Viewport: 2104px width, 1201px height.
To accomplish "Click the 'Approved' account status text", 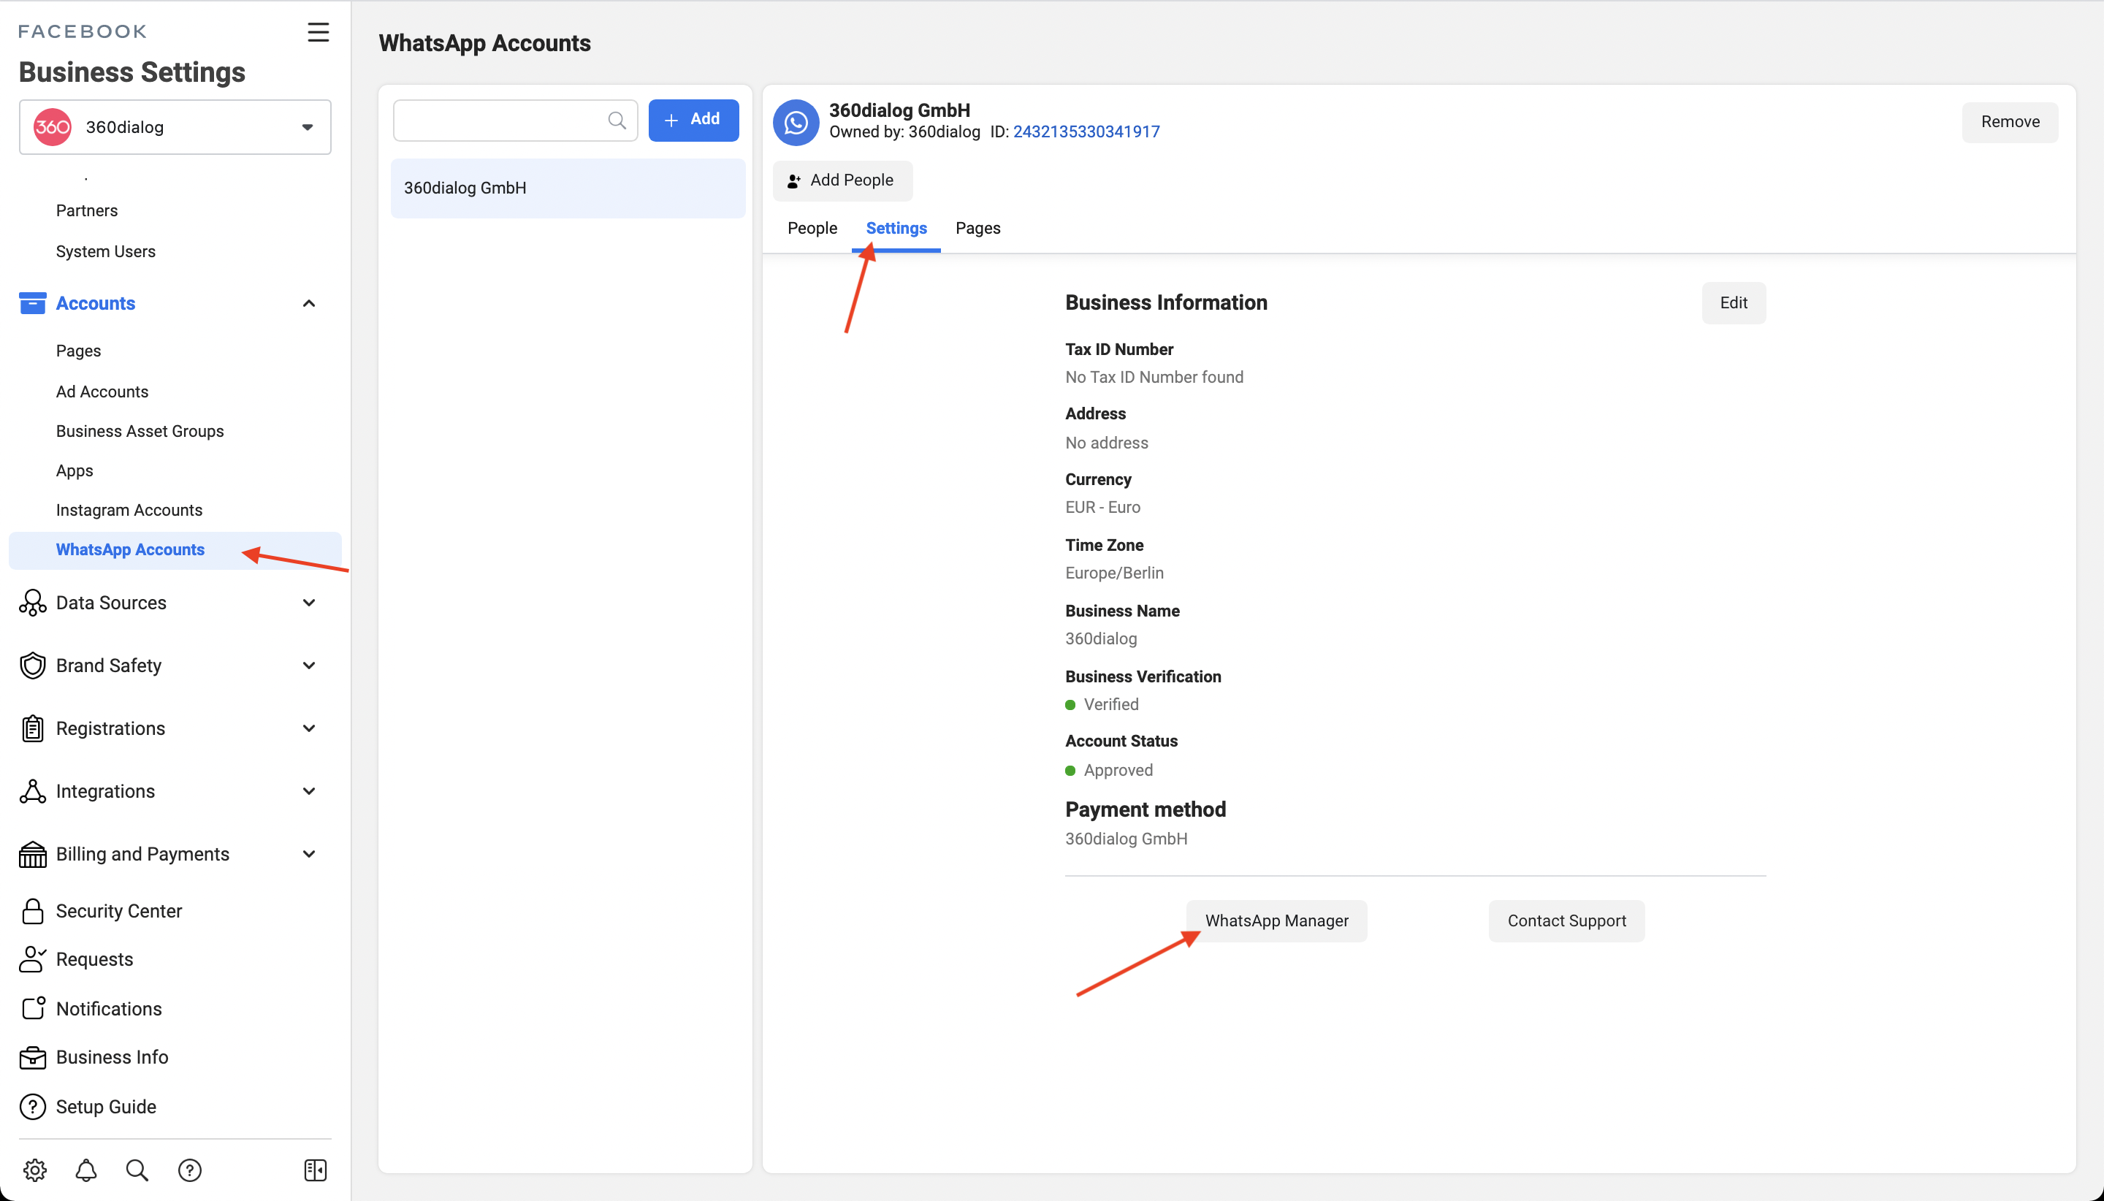I will (x=1118, y=771).
